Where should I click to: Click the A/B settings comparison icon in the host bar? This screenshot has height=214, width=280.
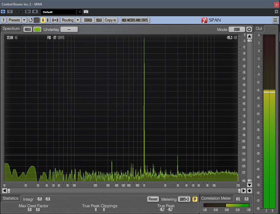click(28, 12)
